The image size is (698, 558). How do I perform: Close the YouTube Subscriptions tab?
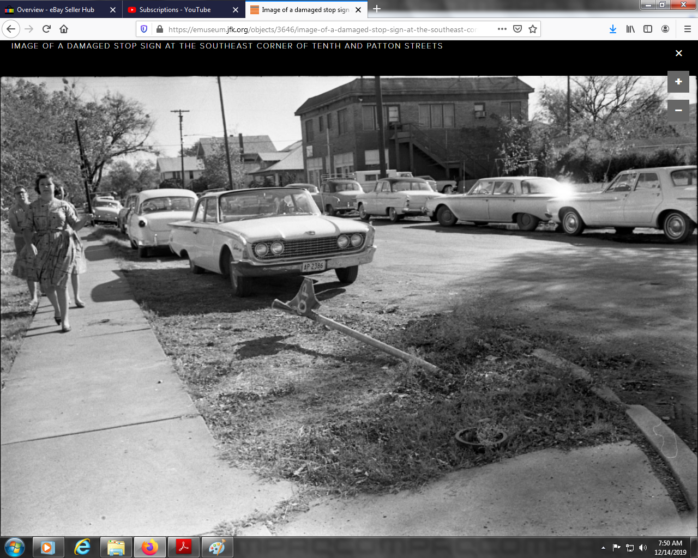pos(236,10)
